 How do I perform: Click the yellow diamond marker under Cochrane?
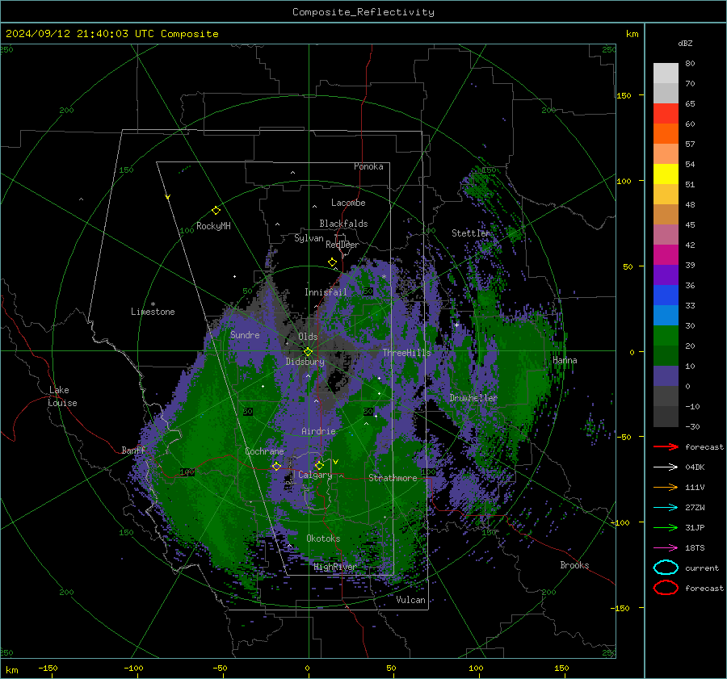276,467
